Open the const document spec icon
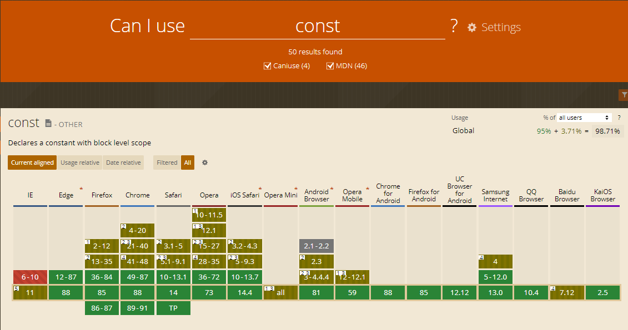Screen dimensions: 628x330 pos(48,123)
